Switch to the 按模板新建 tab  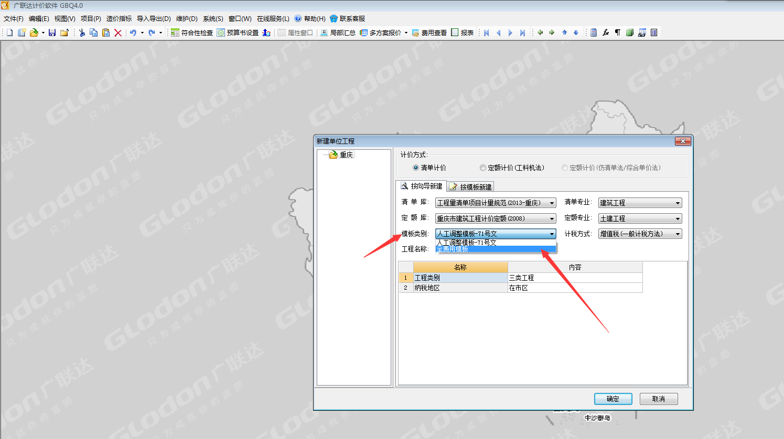pyautogui.click(x=470, y=186)
